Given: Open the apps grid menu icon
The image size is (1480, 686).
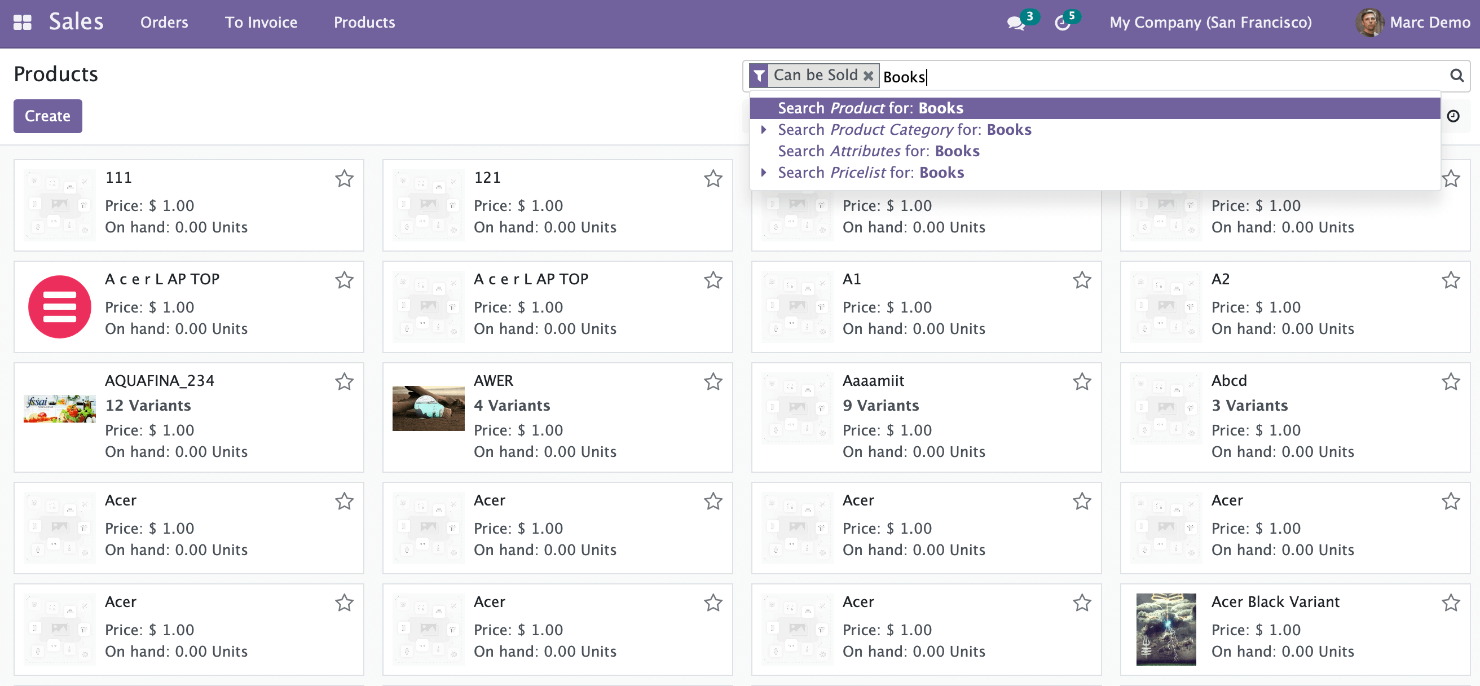Looking at the screenshot, I should (22, 23).
